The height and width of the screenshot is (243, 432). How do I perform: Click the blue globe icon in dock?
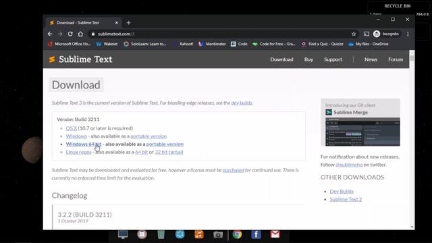180,234
